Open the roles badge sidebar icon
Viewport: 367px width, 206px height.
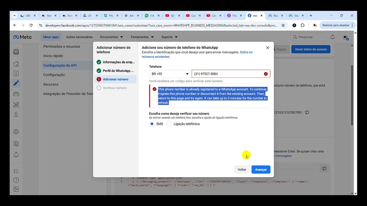pyautogui.click(x=16, y=144)
